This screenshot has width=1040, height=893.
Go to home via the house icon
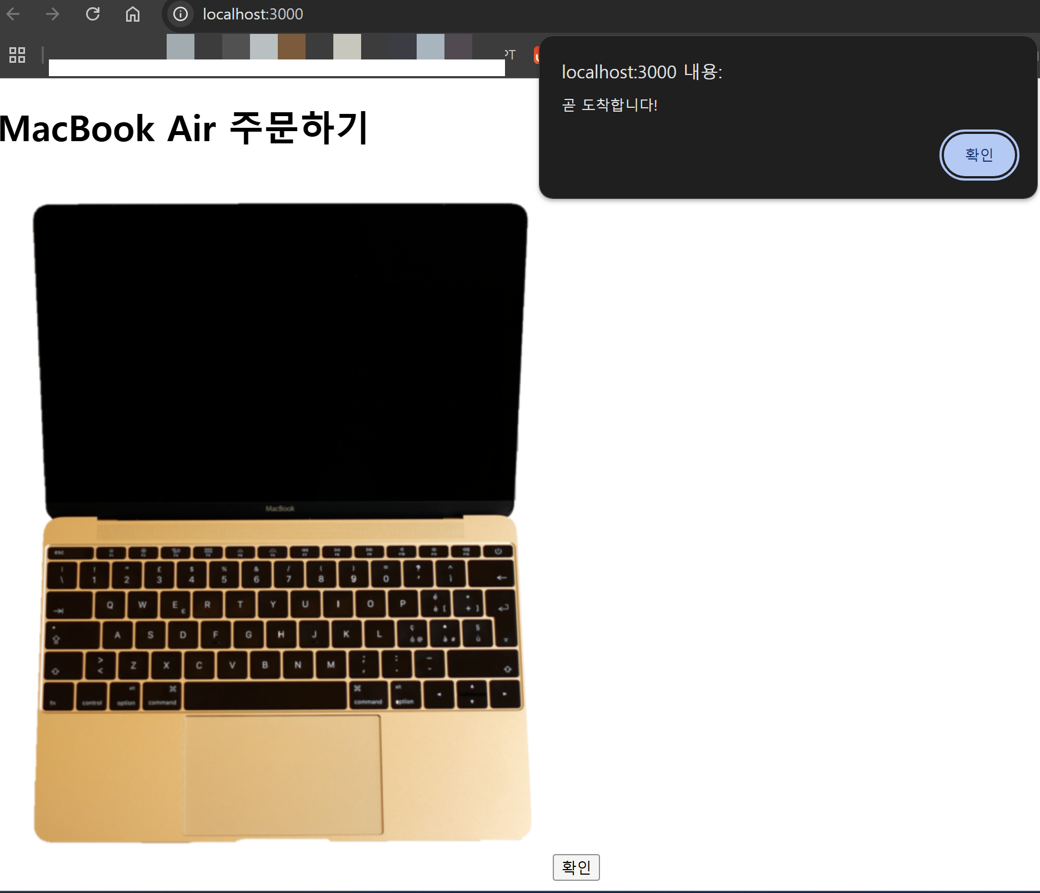[x=133, y=14]
